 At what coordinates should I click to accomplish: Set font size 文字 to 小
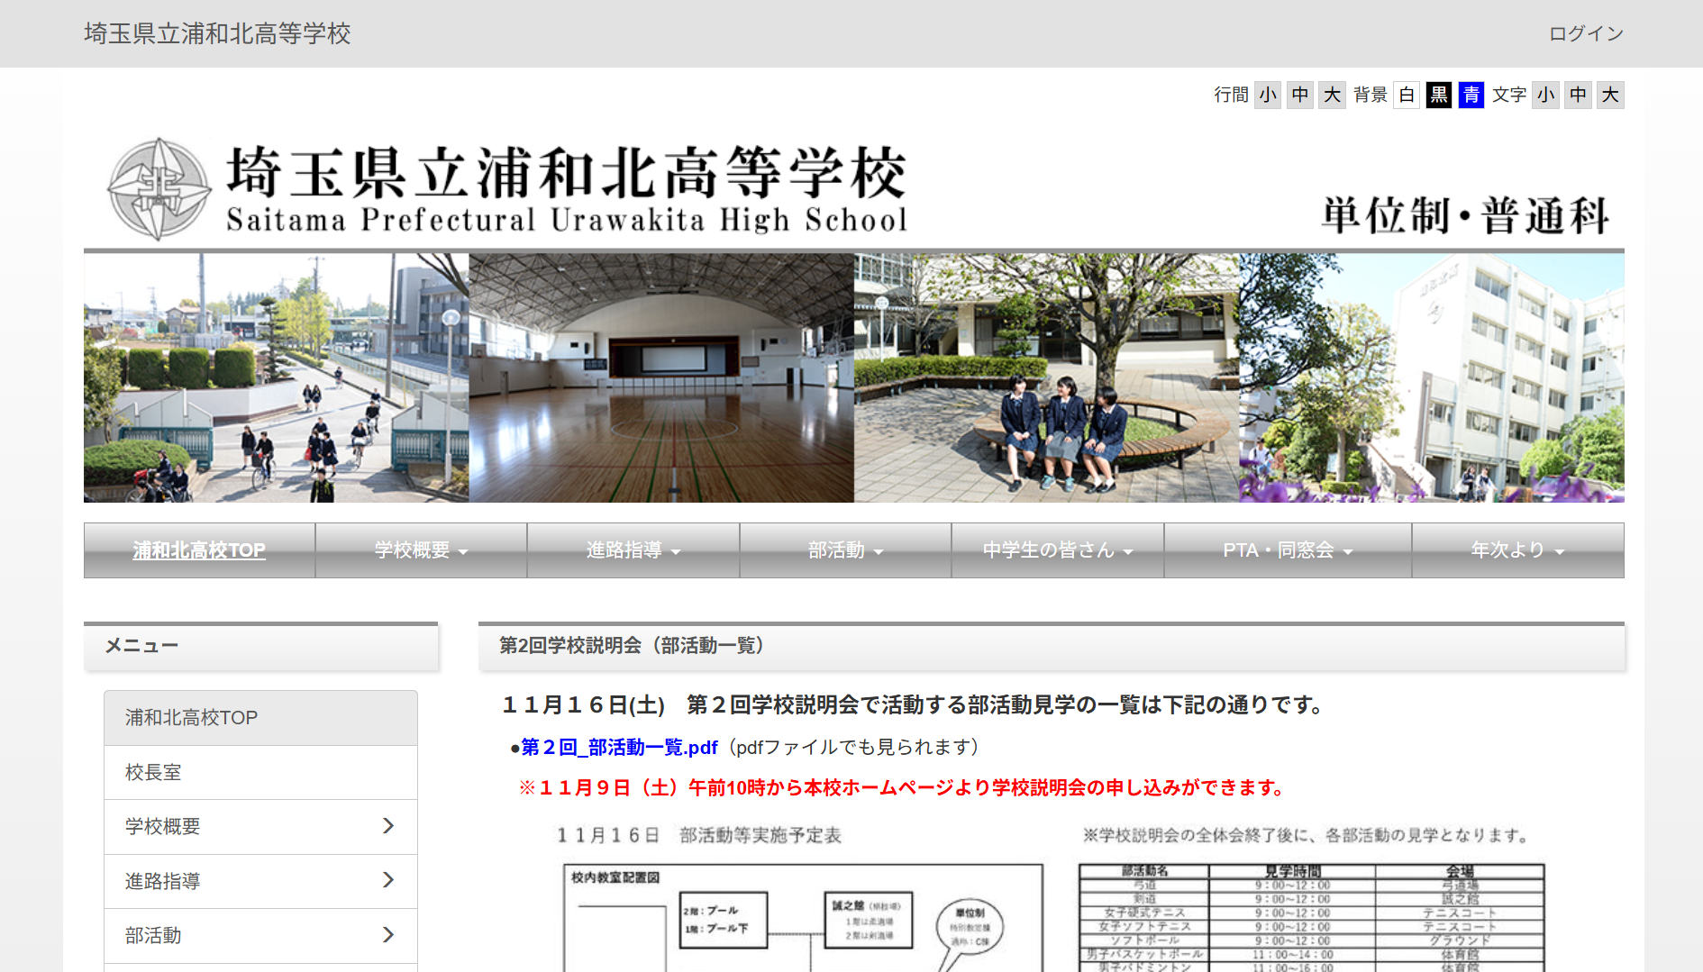(x=1546, y=95)
